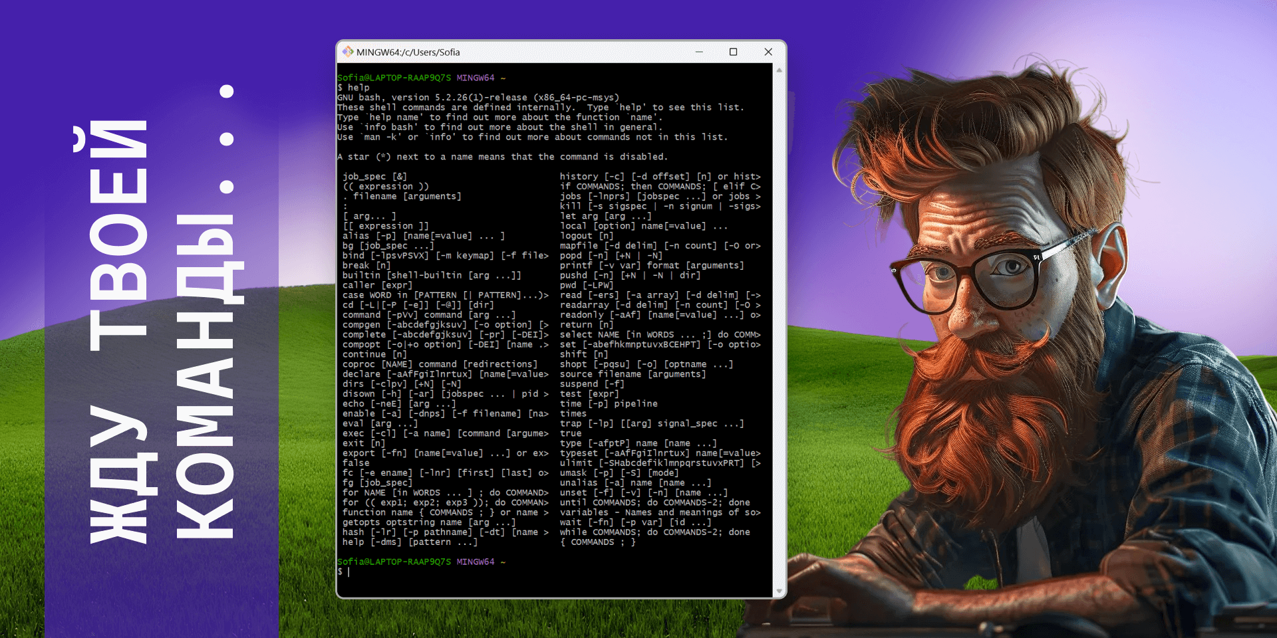Screen dimensions: 1277x638
Task: Click the 'cd [-L|[-P [-e]] [-@]] [dir]' entry
Action: (418, 305)
